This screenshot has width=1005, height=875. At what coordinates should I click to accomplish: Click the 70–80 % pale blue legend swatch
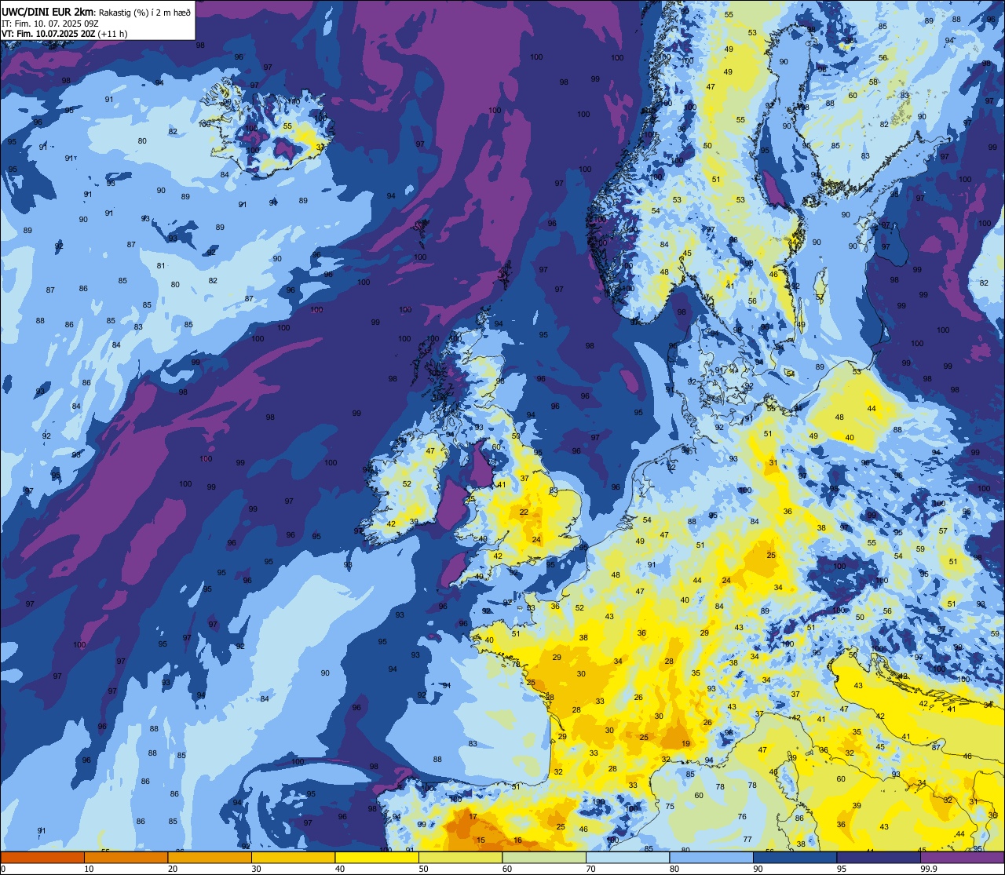(x=627, y=857)
